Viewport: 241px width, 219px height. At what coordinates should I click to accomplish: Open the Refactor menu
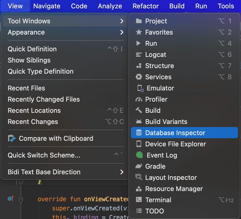tap(146, 6)
